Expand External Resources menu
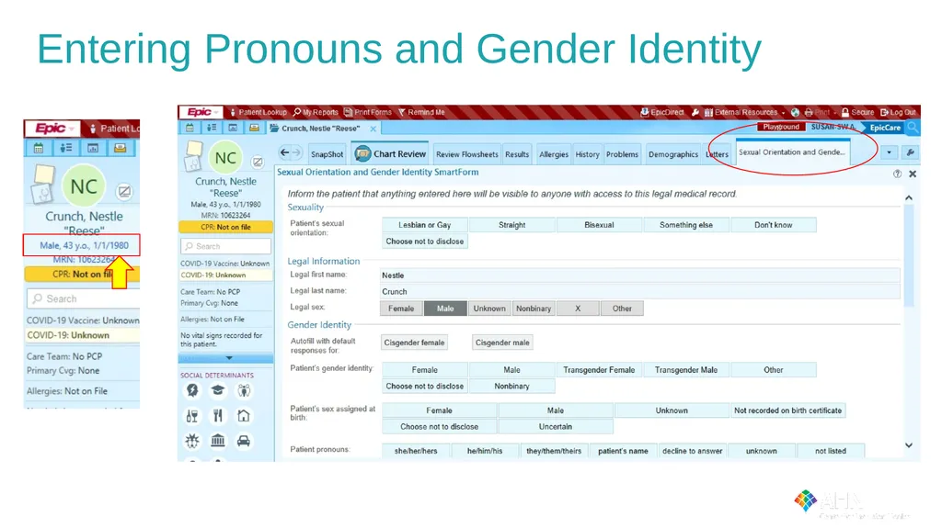This screenshot has width=942, height=528. click(744, 112)
